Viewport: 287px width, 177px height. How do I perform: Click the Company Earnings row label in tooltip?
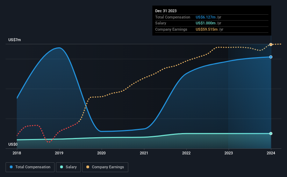click(171, 29)
